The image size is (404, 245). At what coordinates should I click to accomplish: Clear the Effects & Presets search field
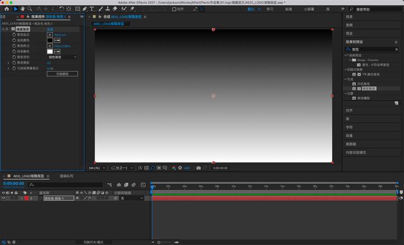click(396, 49)
